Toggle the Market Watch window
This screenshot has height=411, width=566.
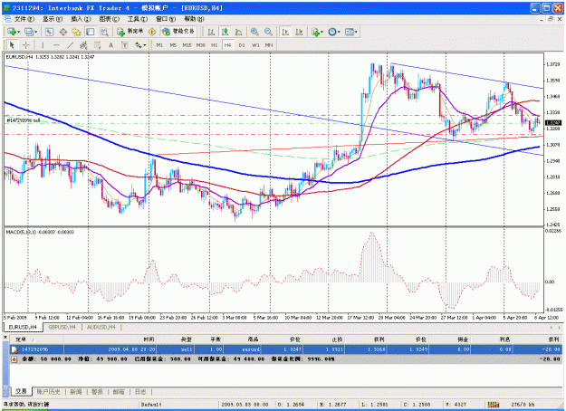coord(49,32)
